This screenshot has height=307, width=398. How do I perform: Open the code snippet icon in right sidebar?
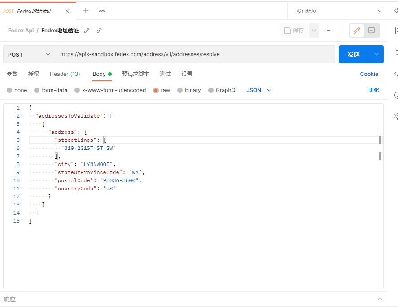[x=396, y=74]
